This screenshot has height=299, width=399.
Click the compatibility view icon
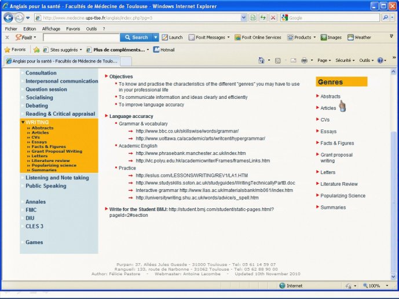point(252,18)
